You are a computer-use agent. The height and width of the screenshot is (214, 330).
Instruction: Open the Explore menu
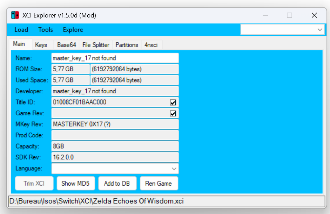click(x=73, y=30)
